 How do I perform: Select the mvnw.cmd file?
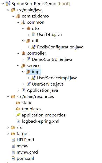click(27, 152)
